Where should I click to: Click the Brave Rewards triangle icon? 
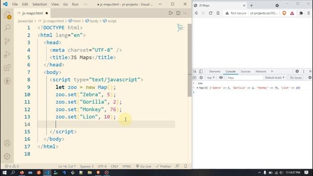292,13
